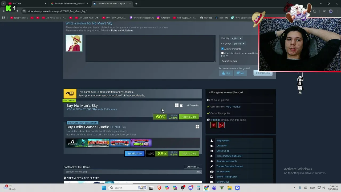Screen dimensions: 341x192
Task: Click Browse all (1) content button
Action: 193,167
